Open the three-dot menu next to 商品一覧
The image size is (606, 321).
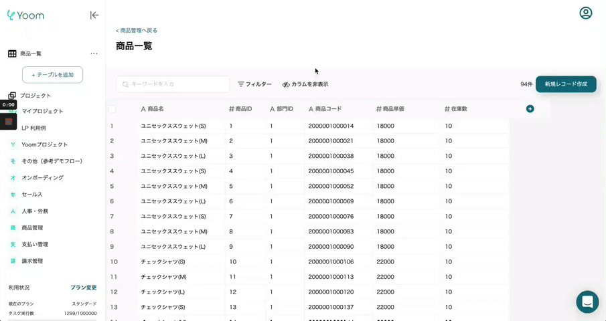click(x=94, y=53)
